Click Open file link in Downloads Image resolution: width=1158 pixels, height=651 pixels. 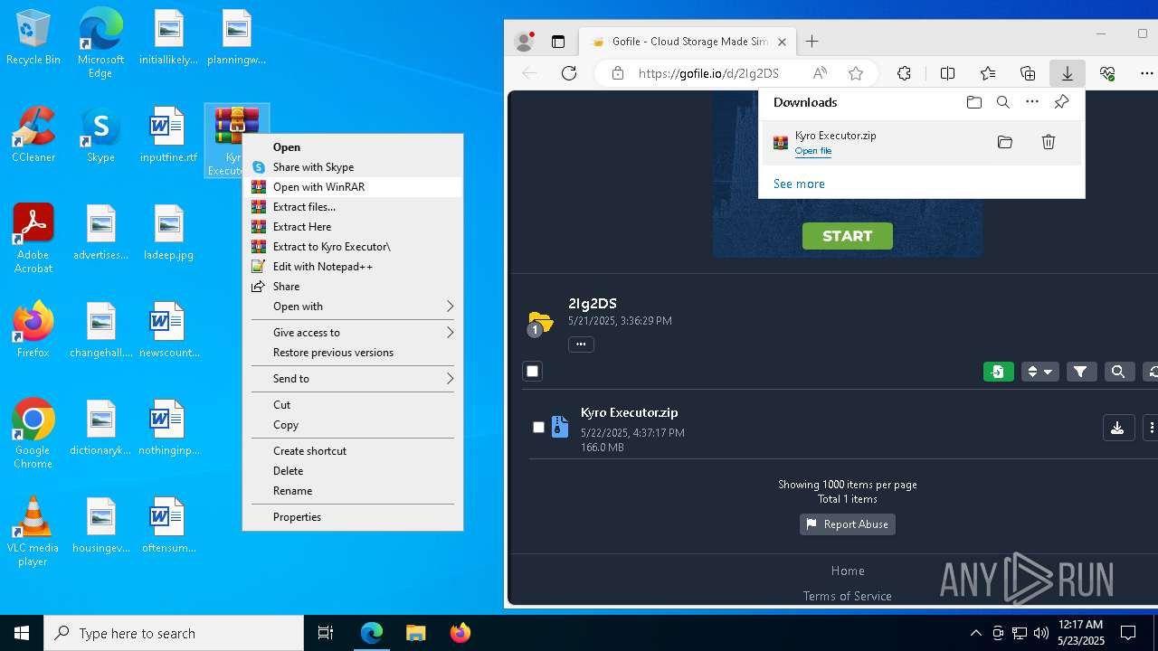coord(813,151)
